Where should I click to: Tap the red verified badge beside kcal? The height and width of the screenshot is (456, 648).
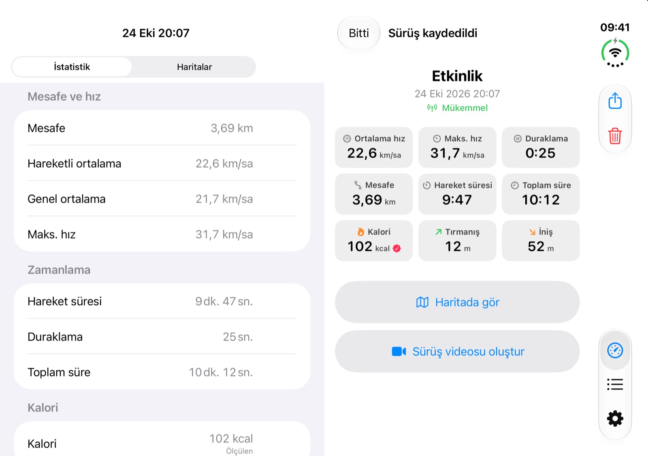tap(397, 248)
